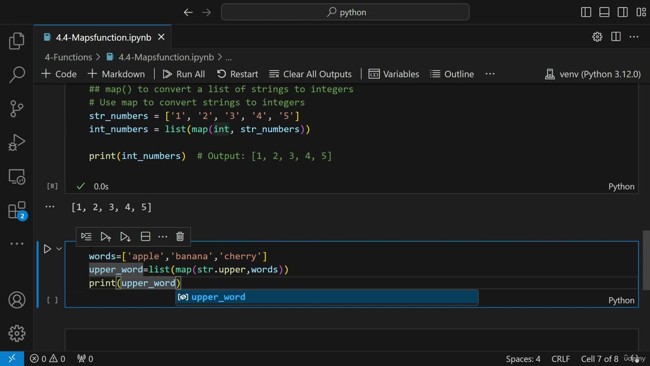Run cell by line from the cell toolbar
This screenshot has height=366, width=650.
point(86,236)
